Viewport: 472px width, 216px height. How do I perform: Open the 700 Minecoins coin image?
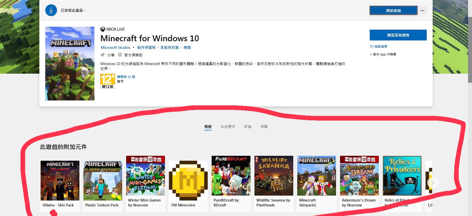pyautogui.click(x=188, y=180)
